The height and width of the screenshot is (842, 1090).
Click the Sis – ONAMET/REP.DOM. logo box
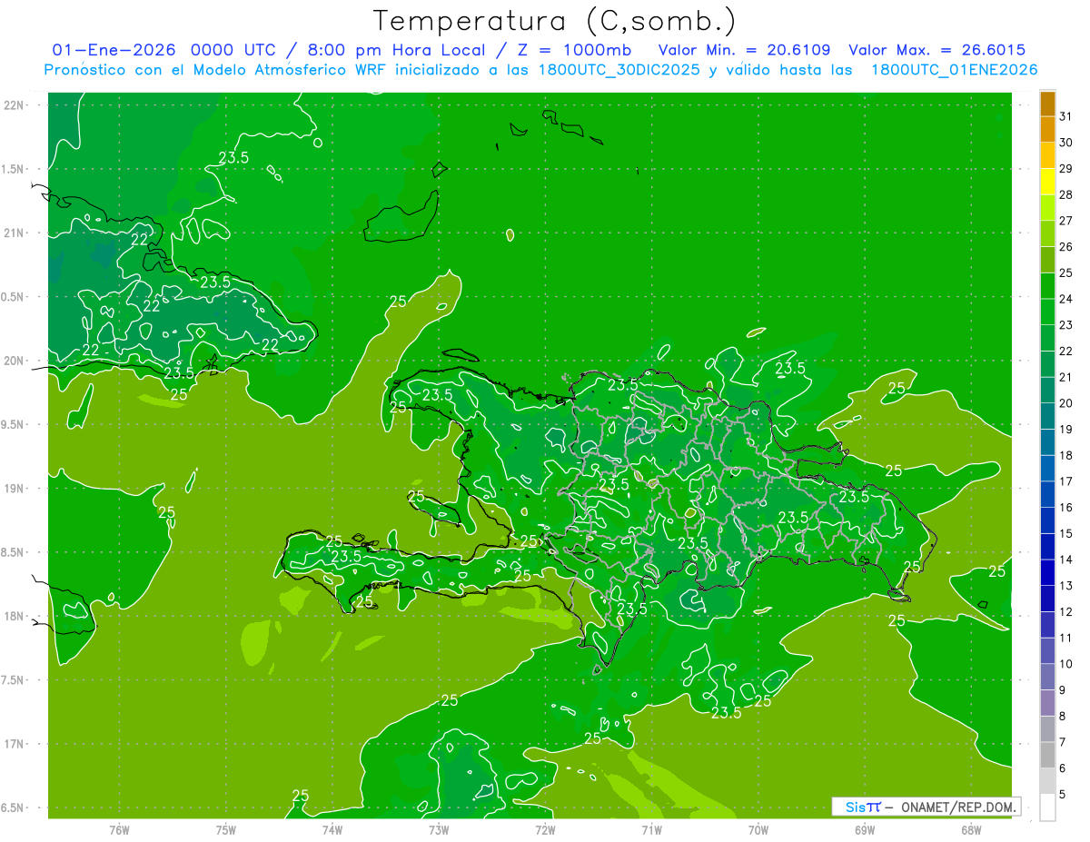(926, 807)
